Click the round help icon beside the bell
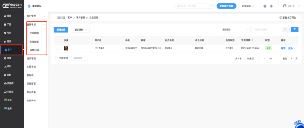This screenshot has height=128, width=304. [265, 6]
